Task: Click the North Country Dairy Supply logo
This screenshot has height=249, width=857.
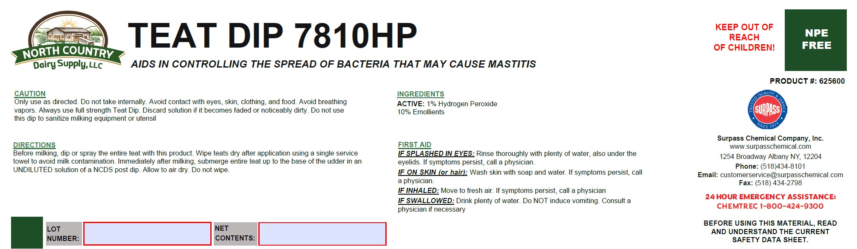Action: pyautogui.click(x=68, y=41)
